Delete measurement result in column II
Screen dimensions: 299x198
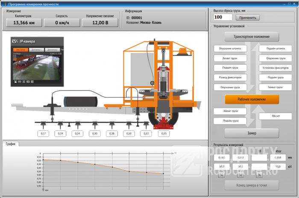coord(240,175)
